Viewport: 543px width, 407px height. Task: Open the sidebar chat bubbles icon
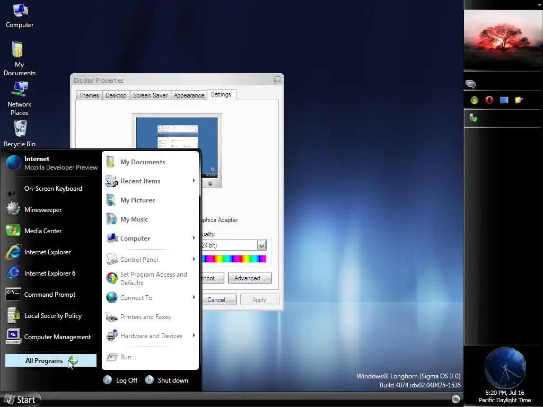(x=470, y=84)
